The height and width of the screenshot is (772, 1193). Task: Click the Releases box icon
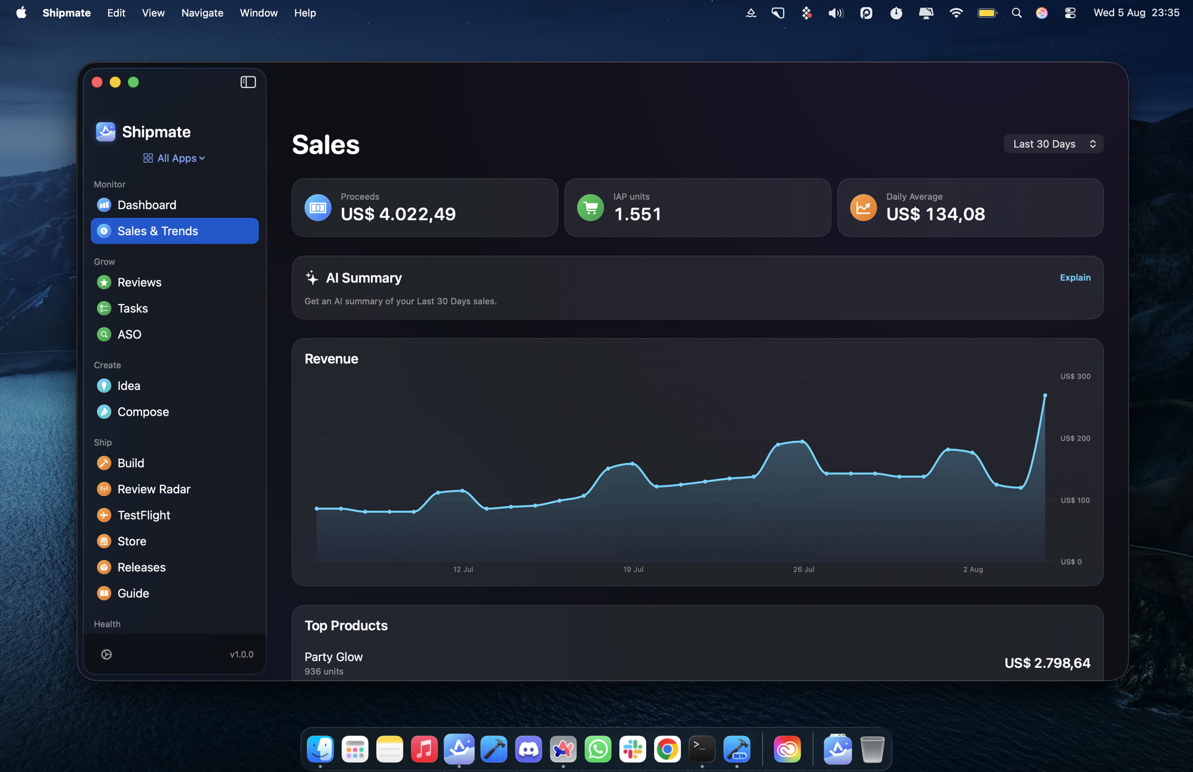(104, 567)
